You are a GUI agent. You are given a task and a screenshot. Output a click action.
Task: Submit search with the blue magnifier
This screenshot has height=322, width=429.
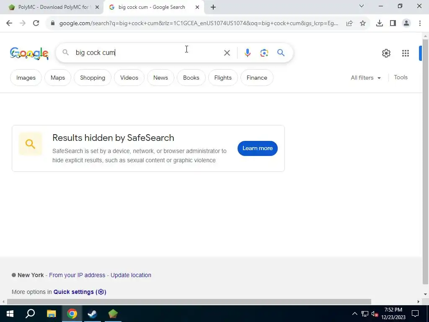(x=281, y=52)
